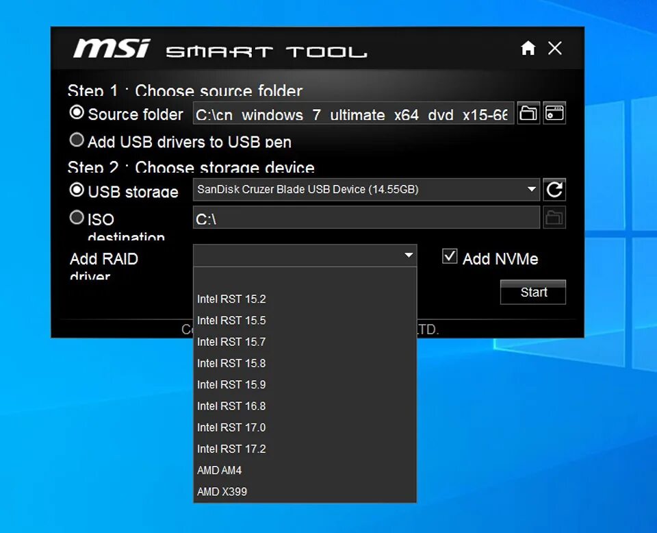
Task: Select the SanDisk Cruzer Blade USB device entry
Action: pos(308,189)
